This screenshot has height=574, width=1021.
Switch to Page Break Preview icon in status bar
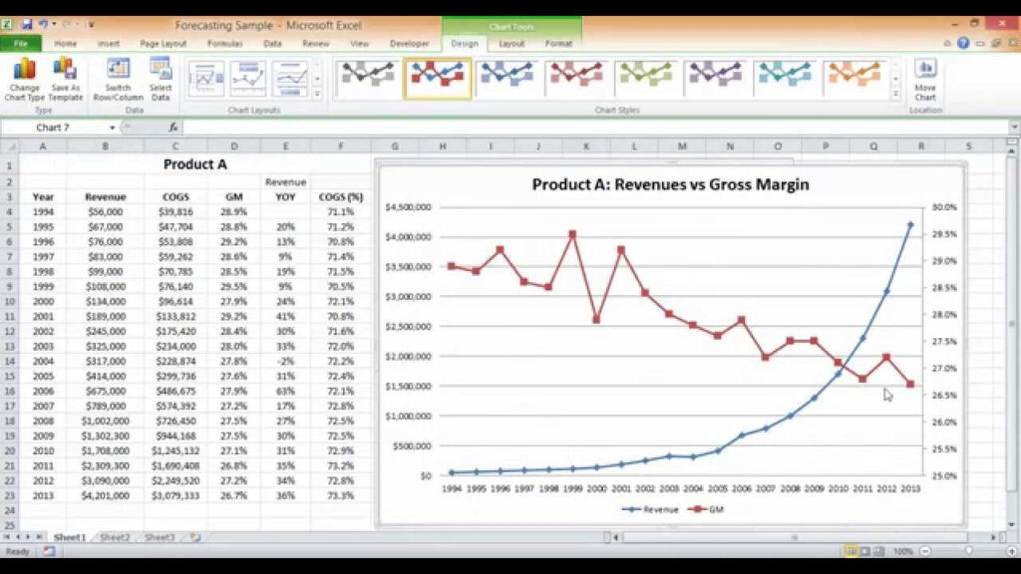[x=879, y=551]
